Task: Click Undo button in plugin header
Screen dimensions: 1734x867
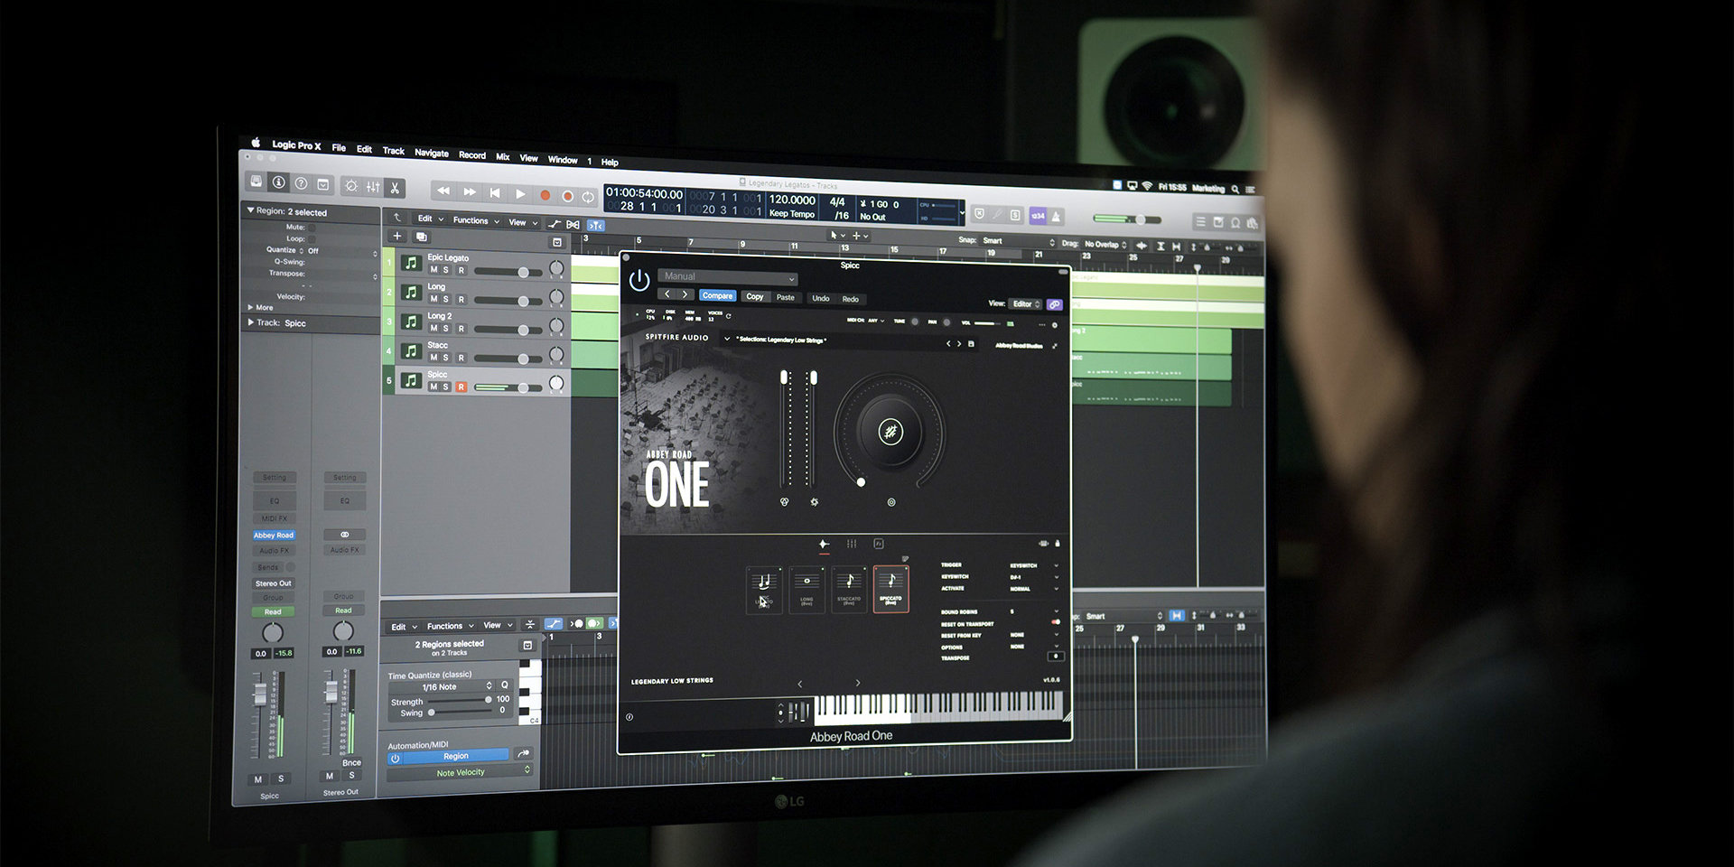Action: click(x=820, y=298)
